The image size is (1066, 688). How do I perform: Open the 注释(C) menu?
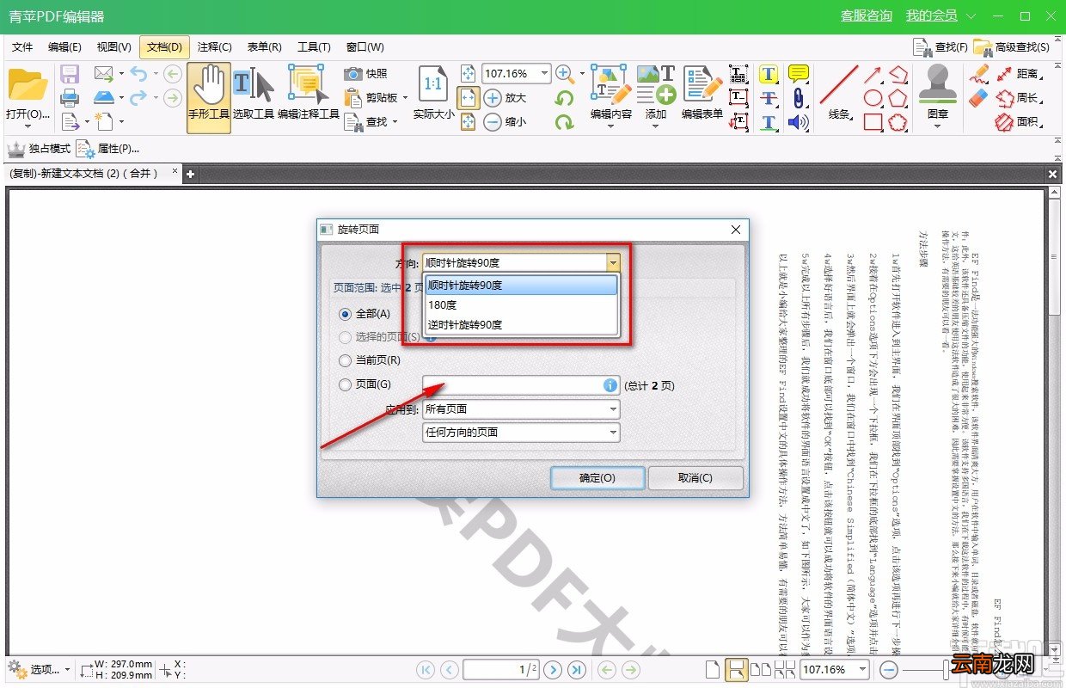point(215,47)
